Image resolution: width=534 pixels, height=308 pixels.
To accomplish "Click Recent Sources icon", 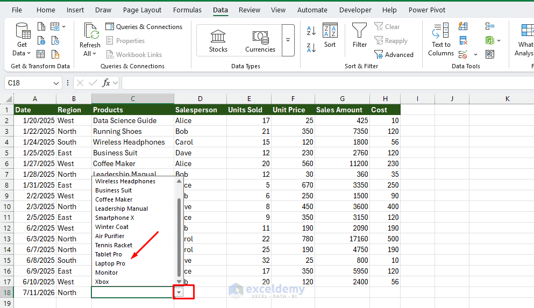I will (55, 40).
